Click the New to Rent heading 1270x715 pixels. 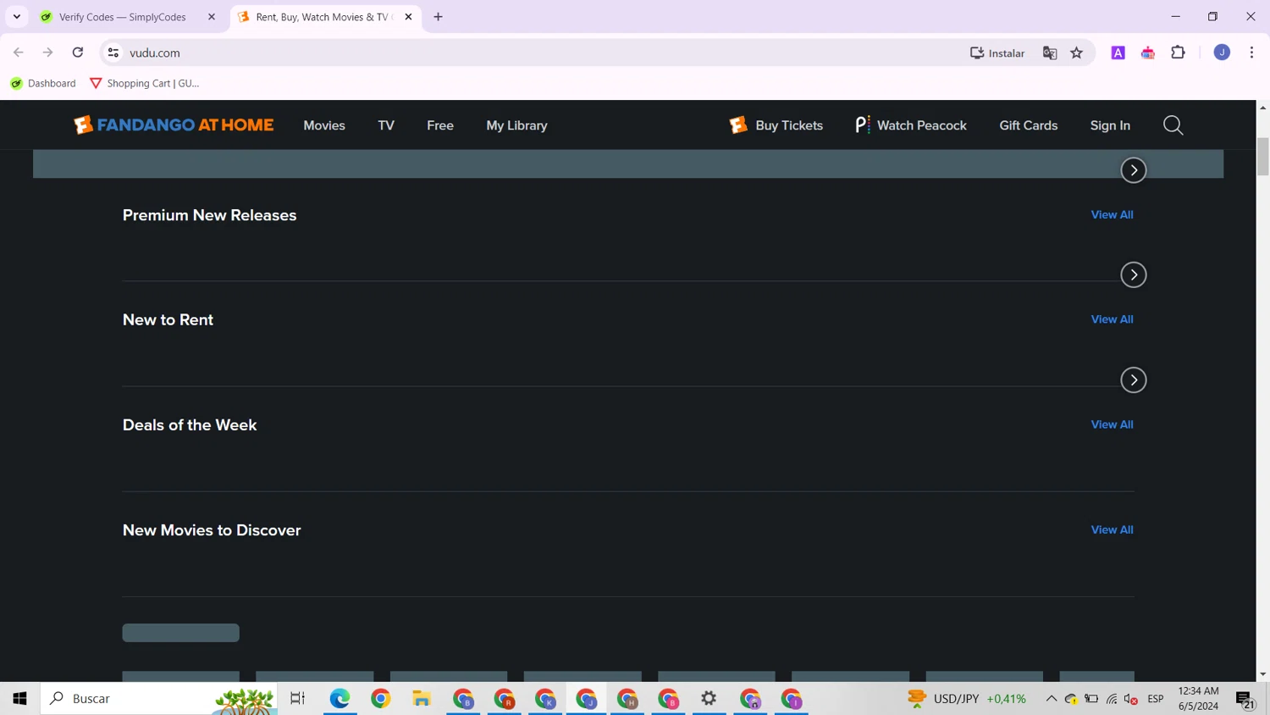[168, 319]
